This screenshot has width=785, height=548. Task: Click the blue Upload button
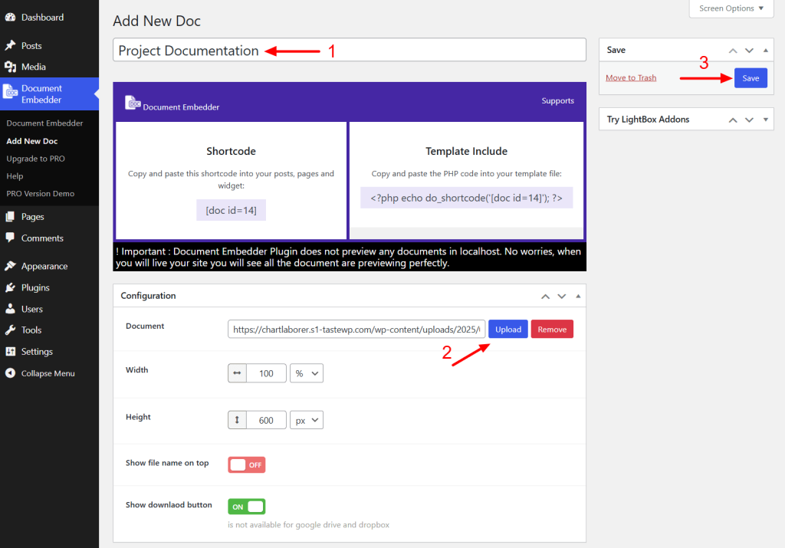507,330
